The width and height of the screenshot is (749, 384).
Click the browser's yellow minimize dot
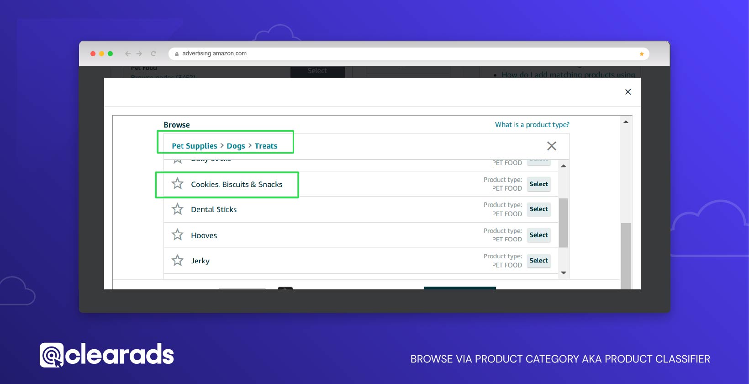click(x=101, y=53)
